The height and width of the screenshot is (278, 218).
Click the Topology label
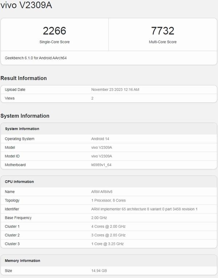coord(12,200)
